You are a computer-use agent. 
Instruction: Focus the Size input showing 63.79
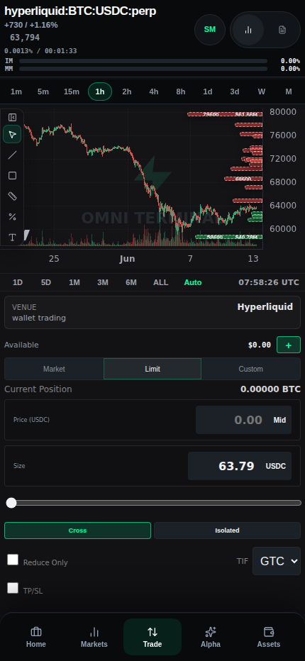(x=224, y=466)
